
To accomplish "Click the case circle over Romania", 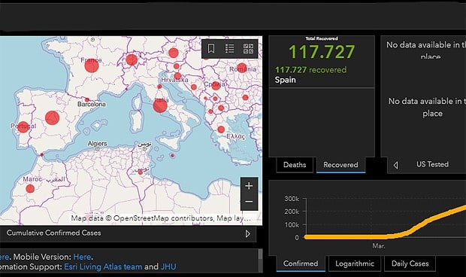I will click(x=242, y=68).
